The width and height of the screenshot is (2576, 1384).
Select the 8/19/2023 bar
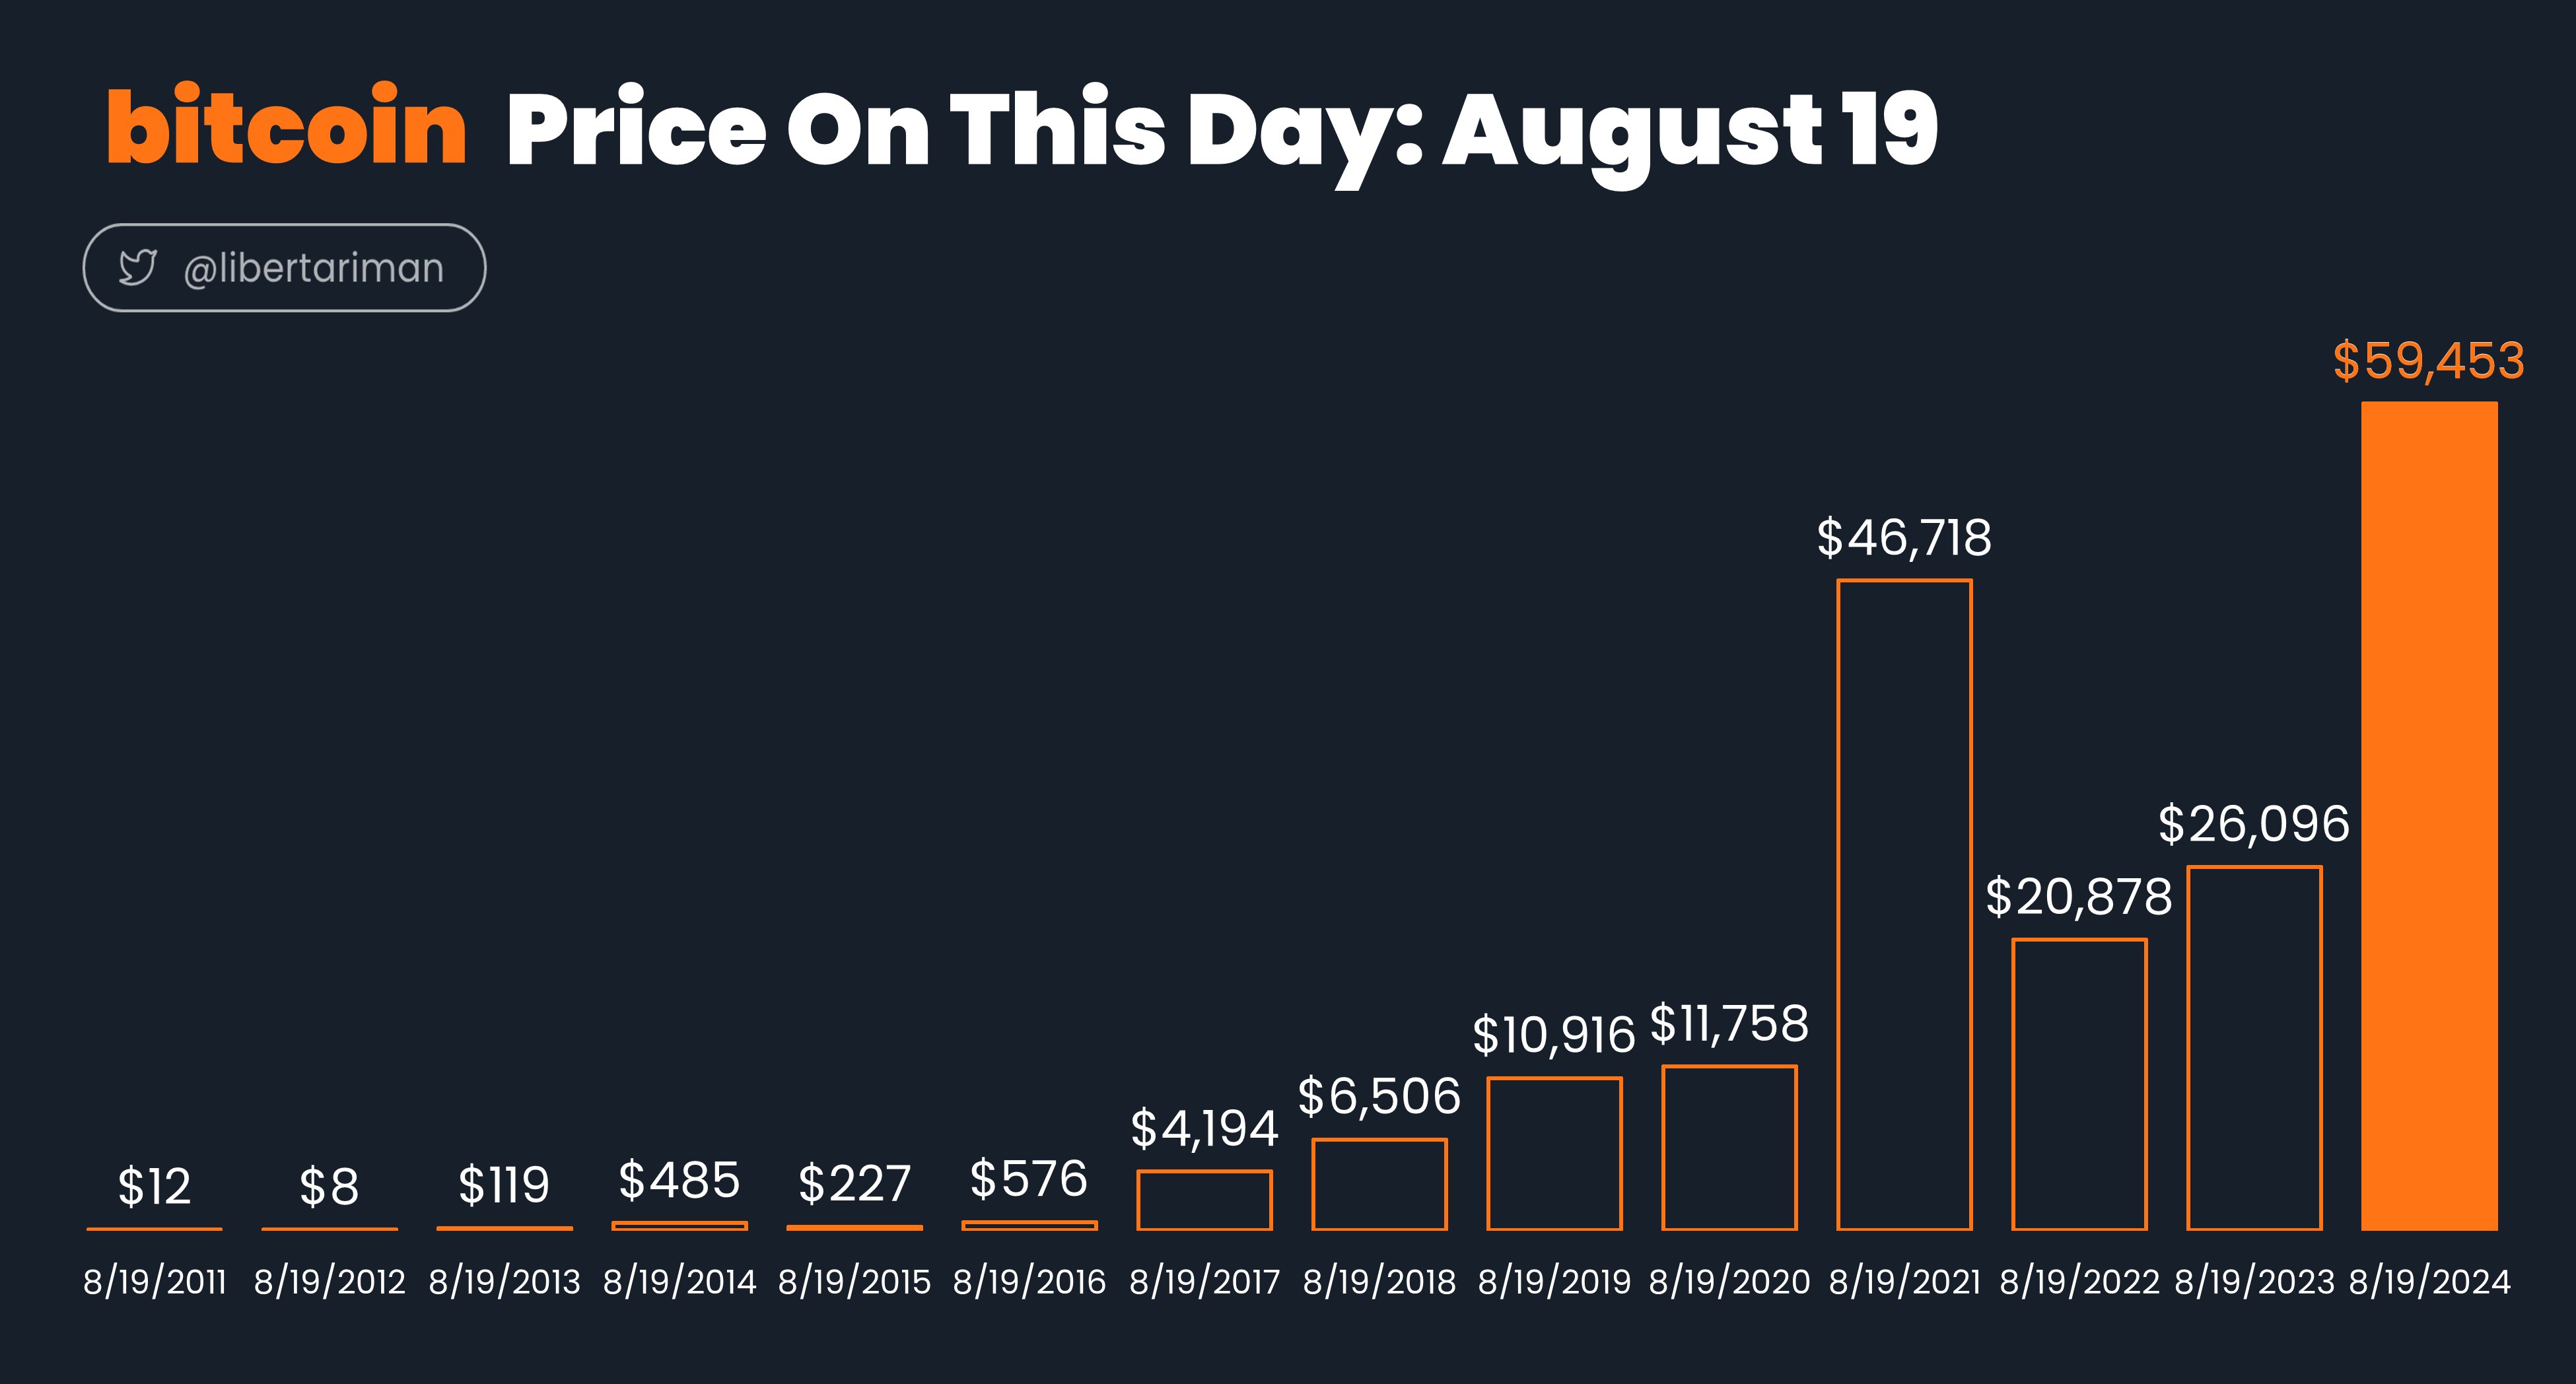2254,1048
